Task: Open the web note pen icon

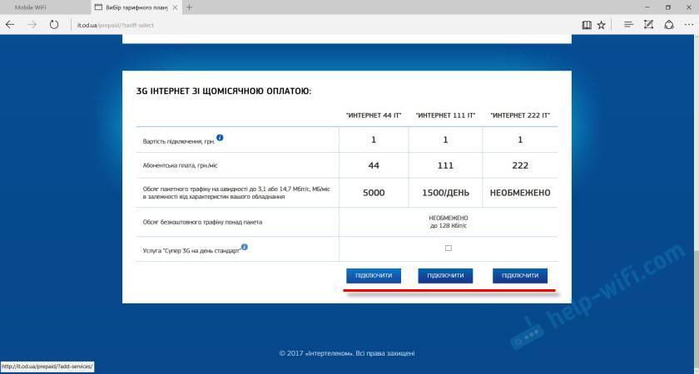Action: 648,25
